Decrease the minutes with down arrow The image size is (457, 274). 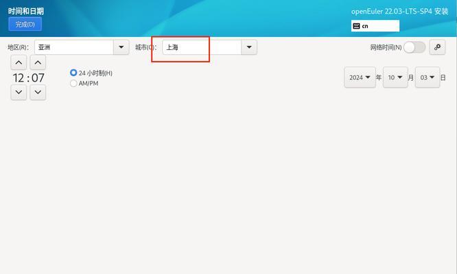tap(38, 92)
